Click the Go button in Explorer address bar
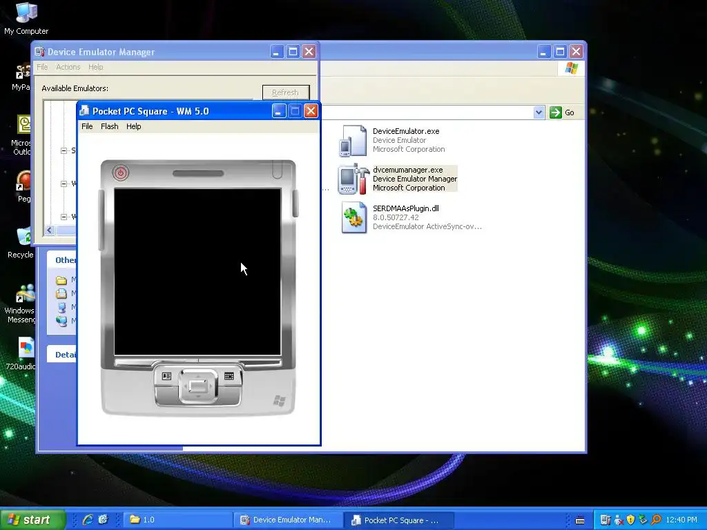 [x=562, y=112]
